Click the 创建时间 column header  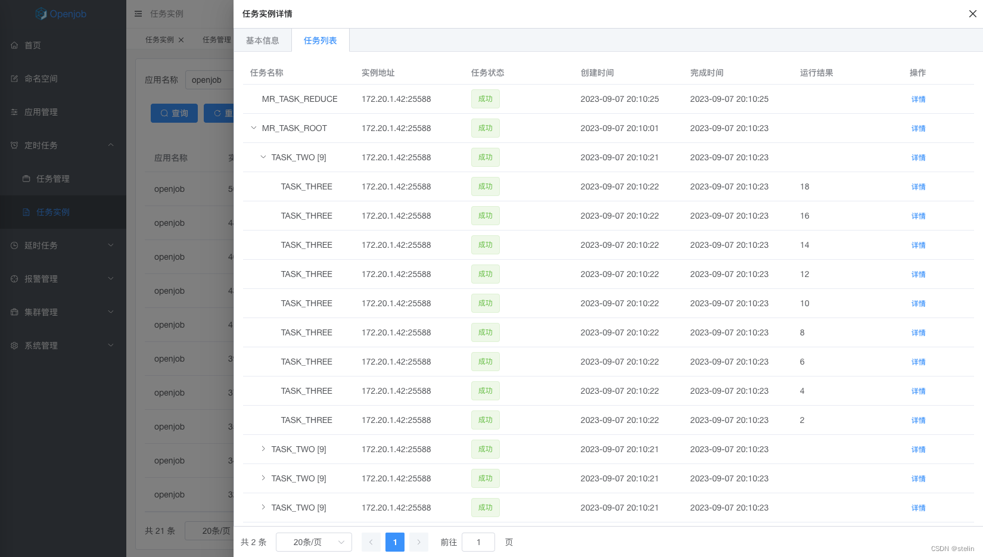click(598, 73)
